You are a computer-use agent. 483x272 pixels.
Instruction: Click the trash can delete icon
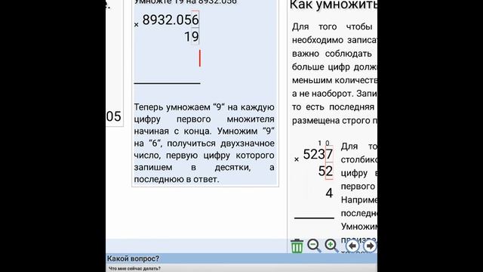(x=297, y=246)
